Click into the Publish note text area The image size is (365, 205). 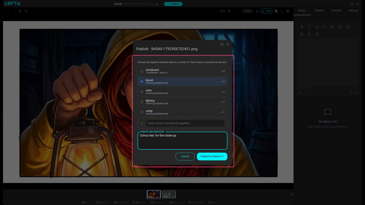coord(182,141)
